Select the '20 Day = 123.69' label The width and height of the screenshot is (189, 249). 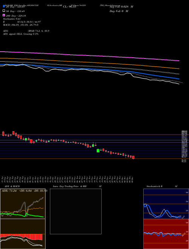coord(15,7)
